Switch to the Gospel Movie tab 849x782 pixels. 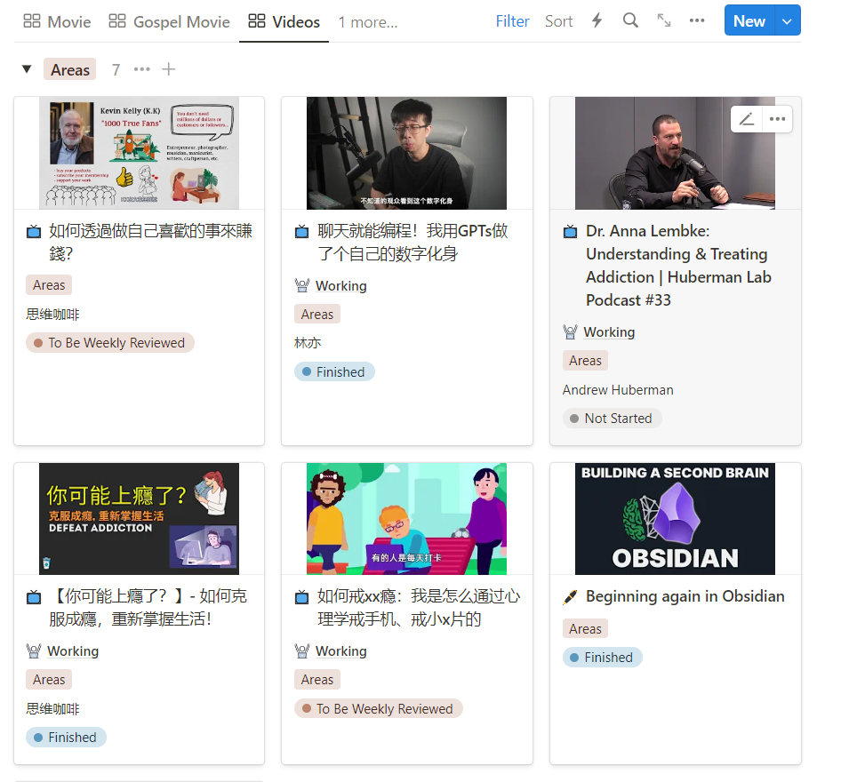click(x=169, y=21)
